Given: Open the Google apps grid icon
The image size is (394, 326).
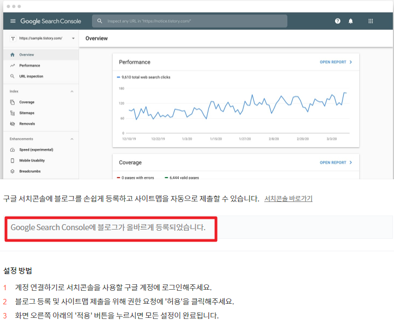Looking at the screenshot, I should (371, 21).
